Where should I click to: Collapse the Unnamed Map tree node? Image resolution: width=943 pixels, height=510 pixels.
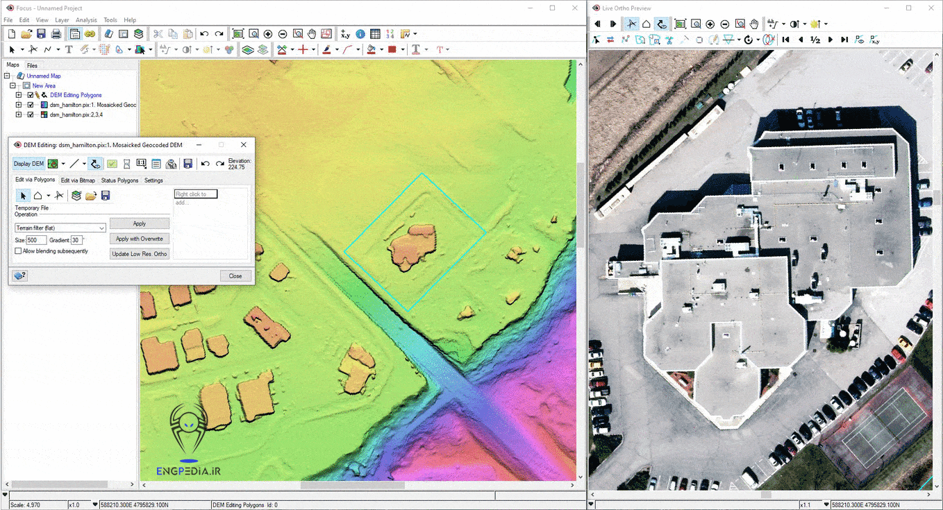pyautogui.click(x=7, y=76)
